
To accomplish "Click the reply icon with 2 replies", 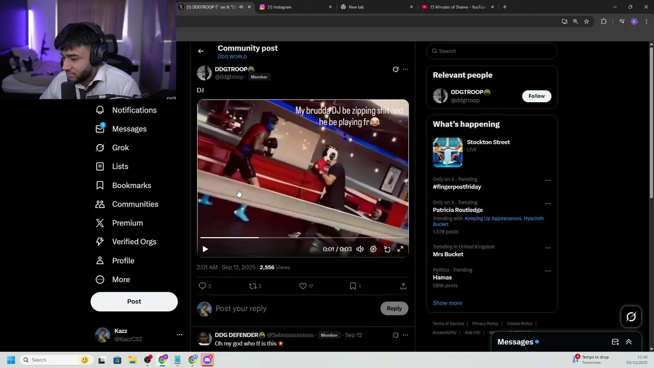I will coord(204,286).
